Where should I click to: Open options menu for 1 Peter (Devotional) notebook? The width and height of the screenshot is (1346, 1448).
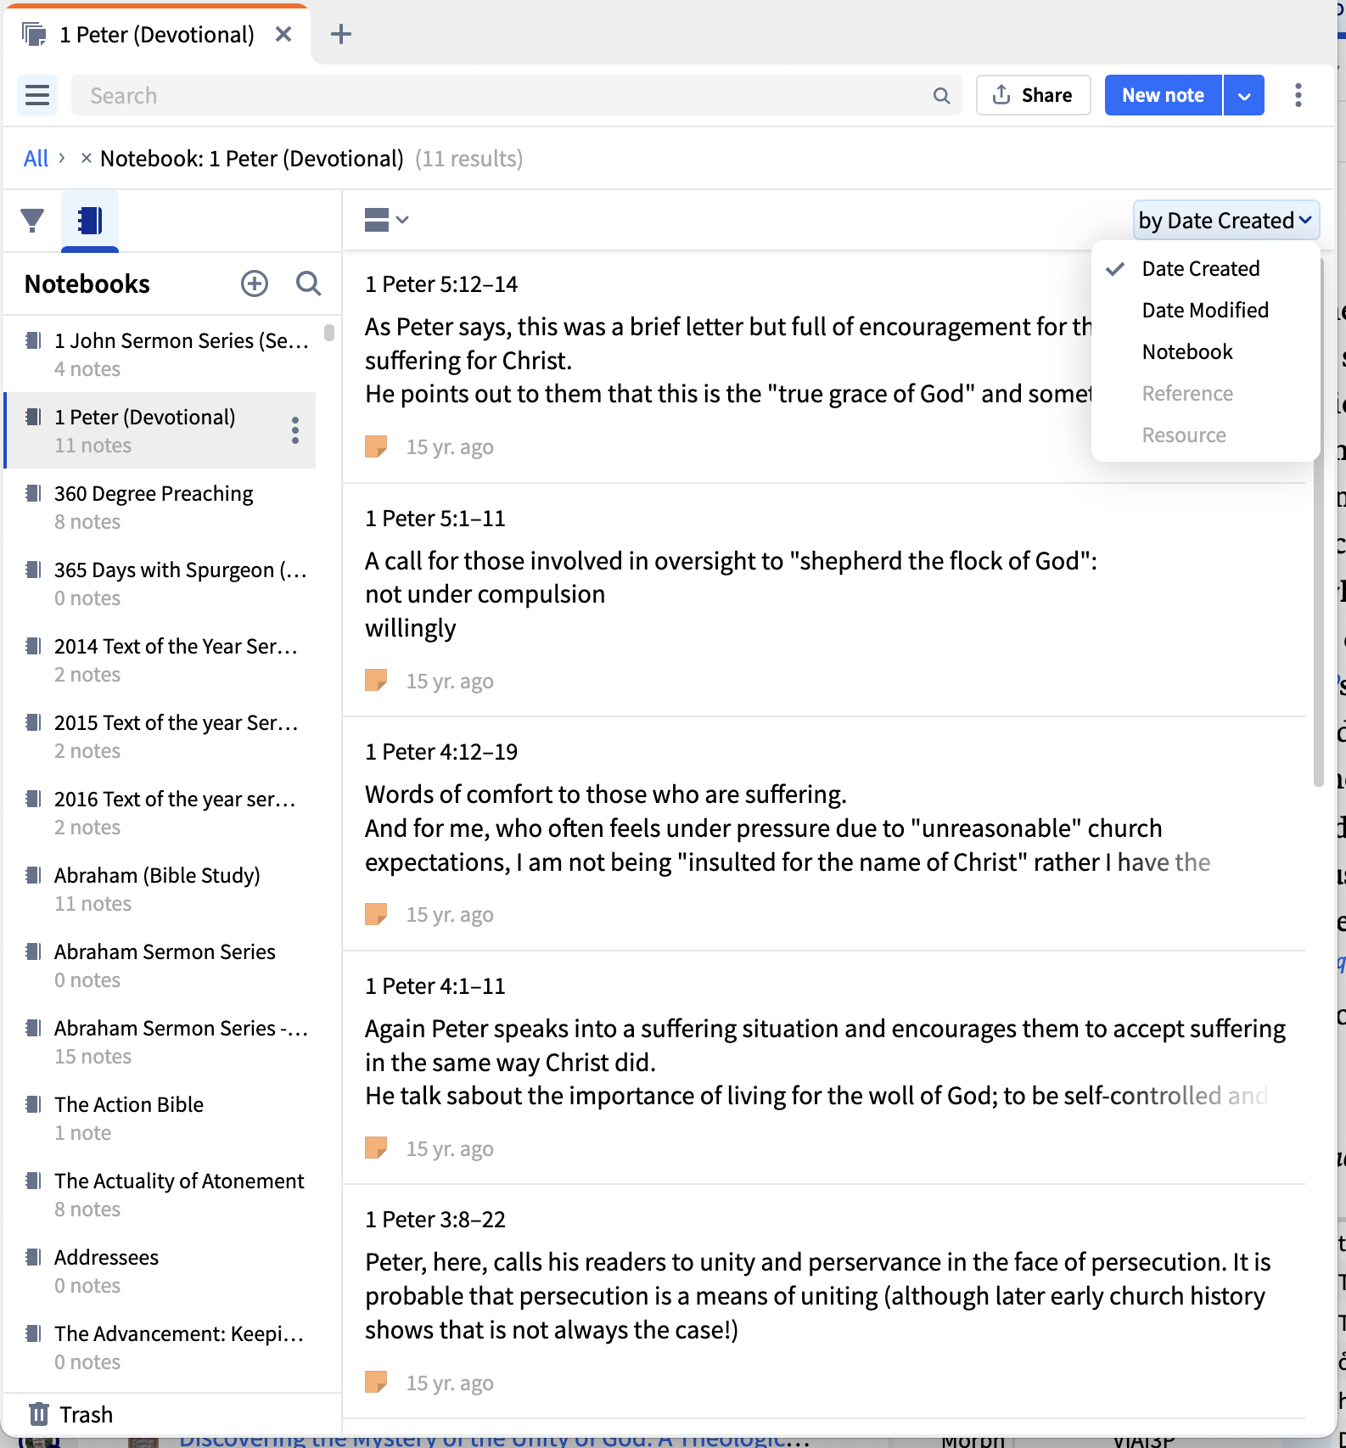point(295,430)
